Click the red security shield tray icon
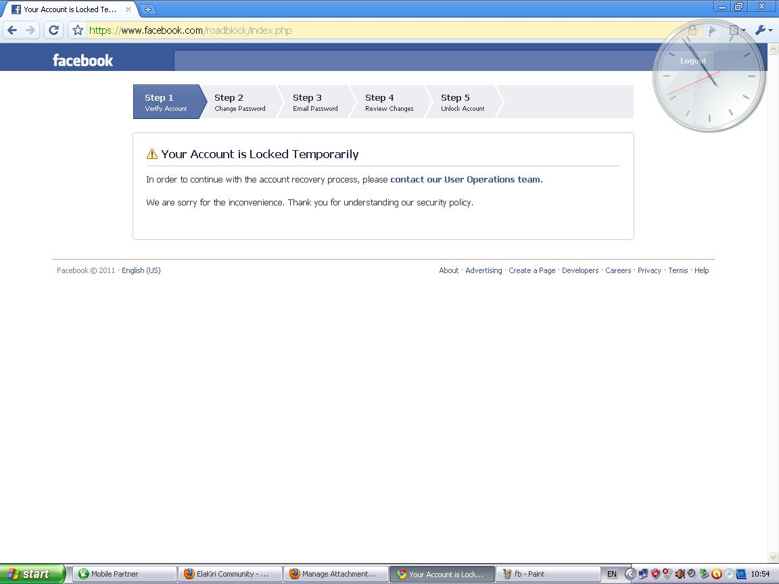Image resolution: width=779 pixels, height=584 pixels. tap(655, 574)
